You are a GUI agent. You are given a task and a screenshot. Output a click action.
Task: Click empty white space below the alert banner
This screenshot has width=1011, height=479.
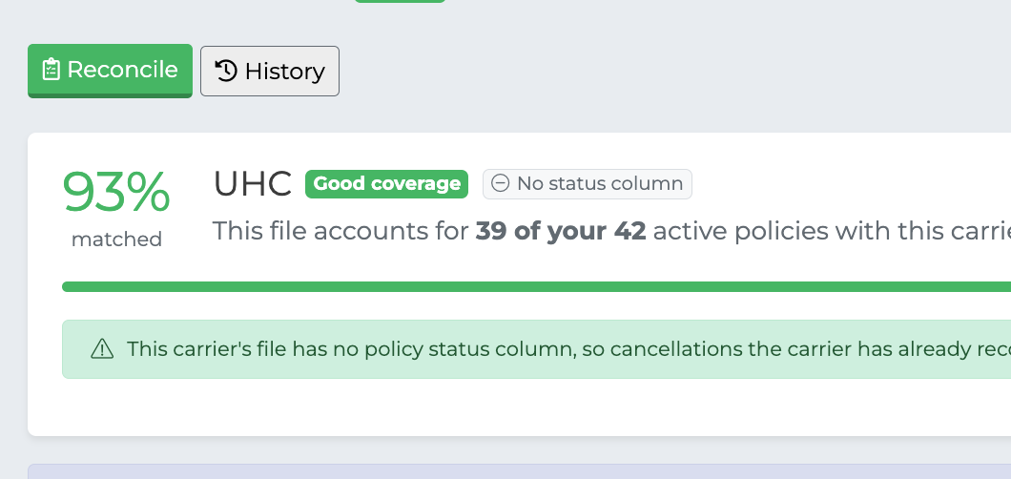519,406
